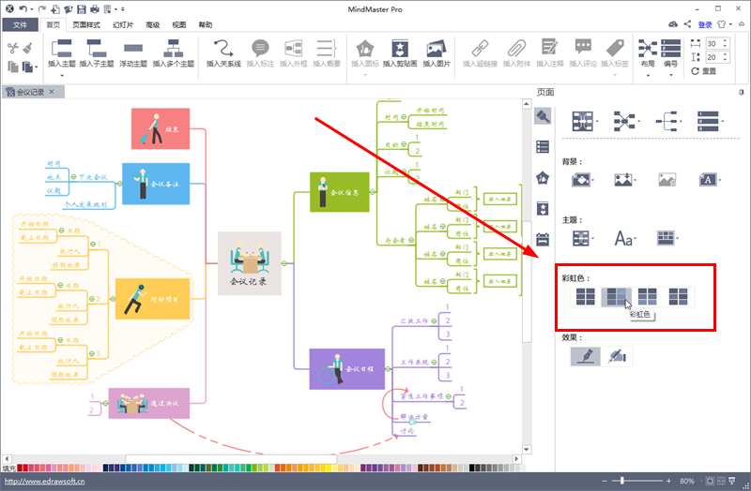Select the central 会议记录 topic node
The width and height of the screenshot is (751, 491).
click(250, 263)
